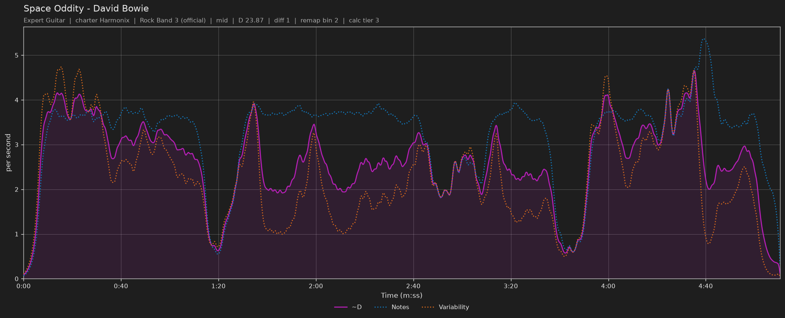Click the "3:20" time axis tick label
The width and height of the screenshot is (785, 318).
coord(511,286)
